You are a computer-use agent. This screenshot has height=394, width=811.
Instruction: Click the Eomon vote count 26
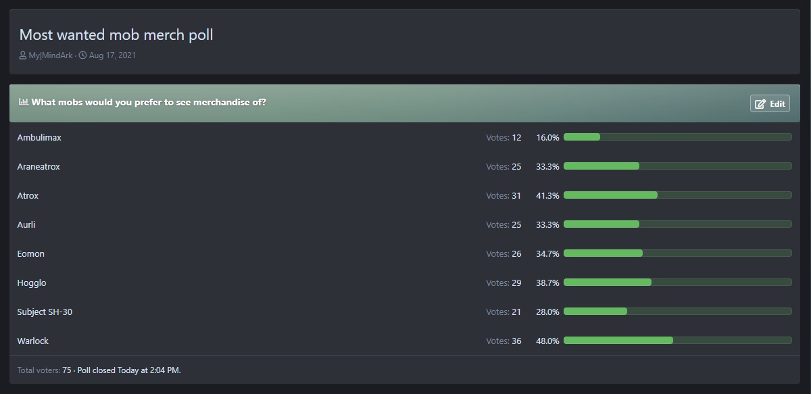tap(516, 254)
